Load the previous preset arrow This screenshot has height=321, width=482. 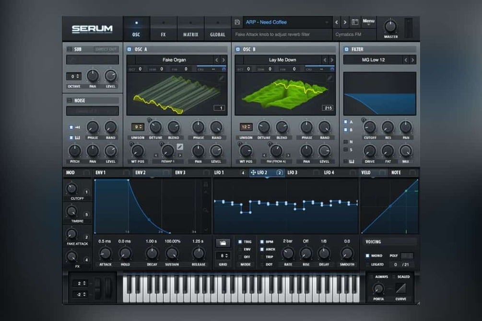coord(337,22)
